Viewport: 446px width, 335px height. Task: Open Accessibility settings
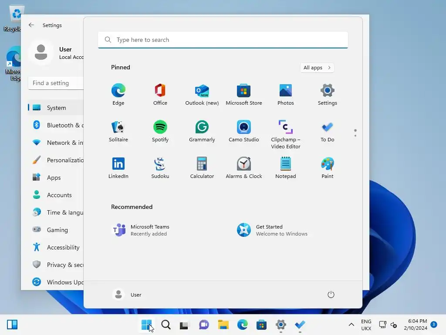tap(56, 247)
